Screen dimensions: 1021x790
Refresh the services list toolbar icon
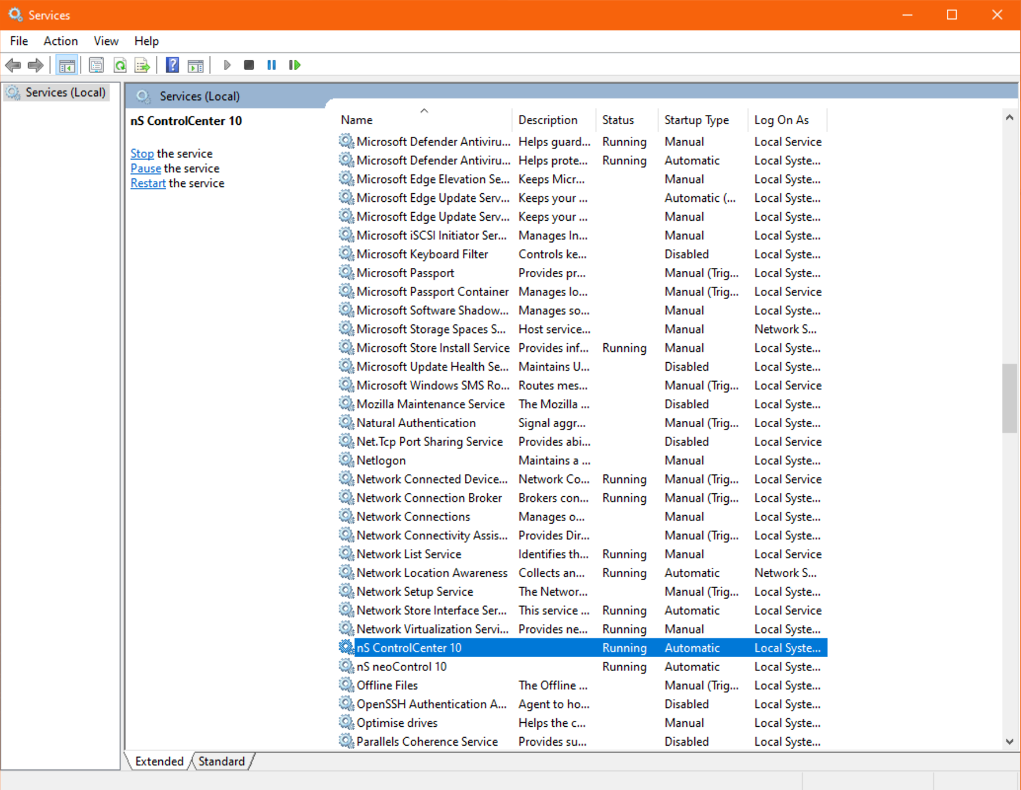120,65
